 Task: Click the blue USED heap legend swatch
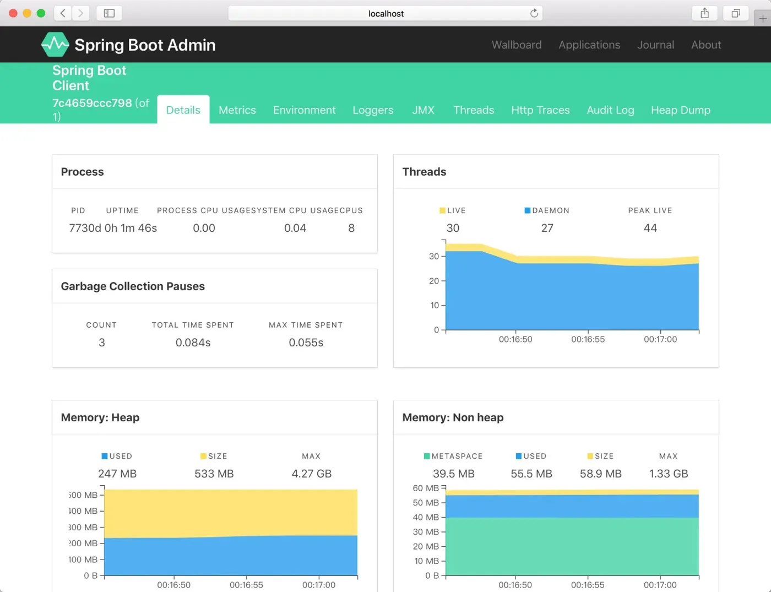click(x=105, y=456)
